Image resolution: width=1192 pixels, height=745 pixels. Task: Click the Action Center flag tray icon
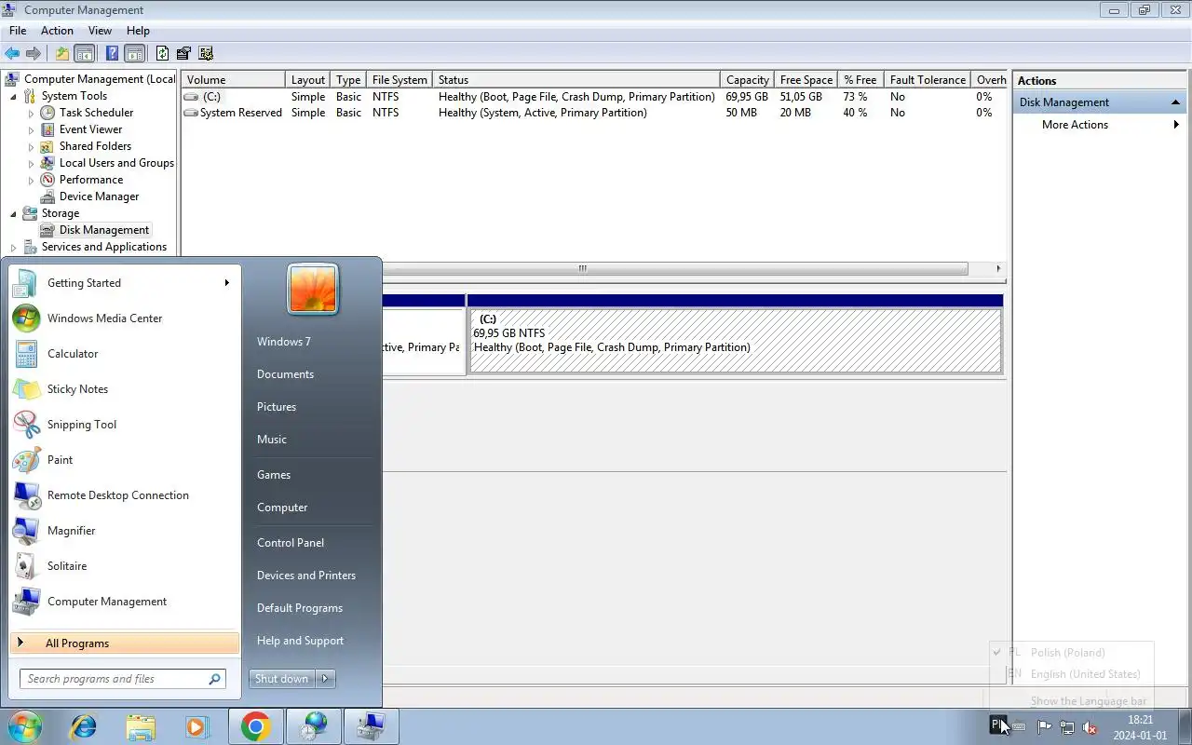tap(1044, 727)
